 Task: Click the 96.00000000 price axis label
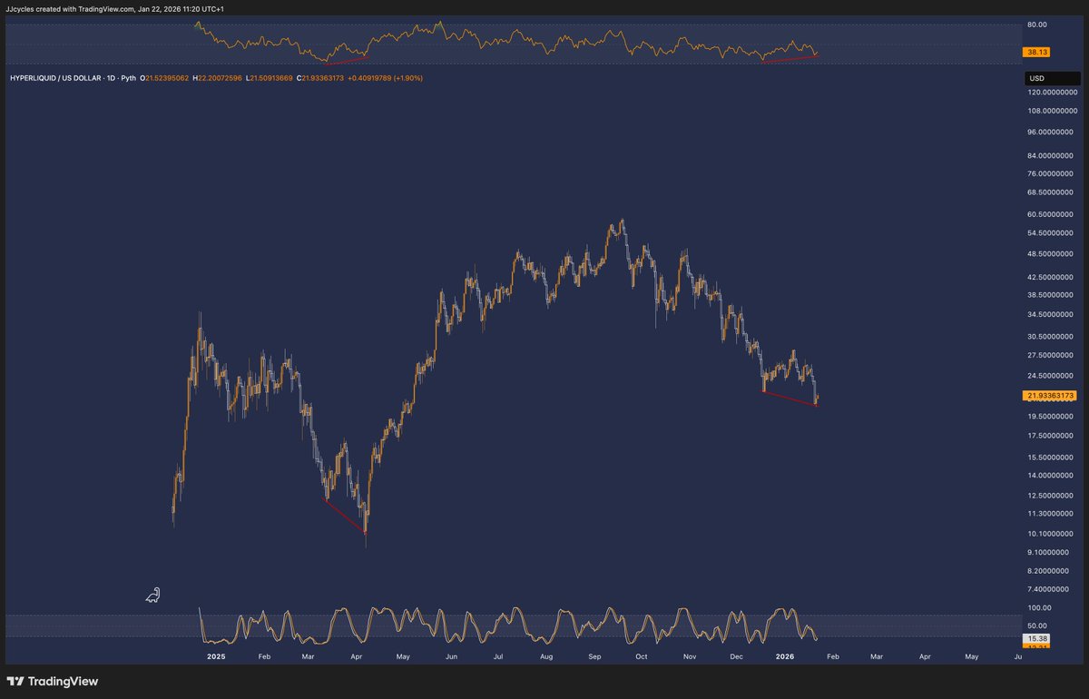[x=1051, y=132]
